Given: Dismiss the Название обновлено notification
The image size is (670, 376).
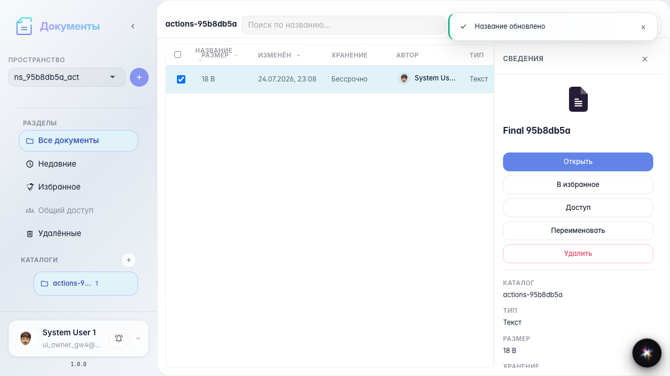Looking at the screenshot, I should (643, 27).
